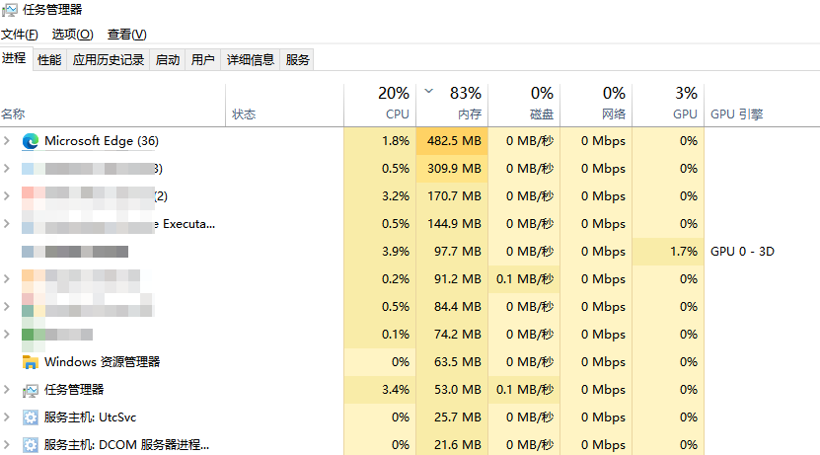820x455 pixels.
Task: Open the 文件(F) menu
Action: (20, 35)
